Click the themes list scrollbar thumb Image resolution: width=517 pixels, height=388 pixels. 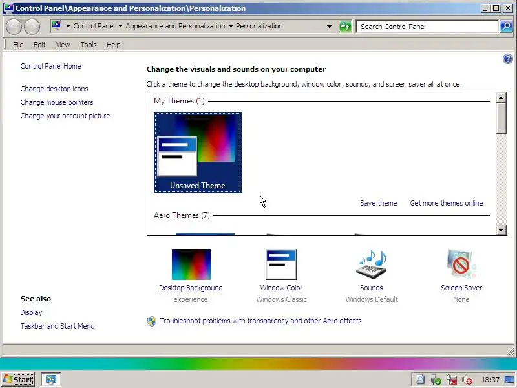pyautogui.click(x=501, y=118)
